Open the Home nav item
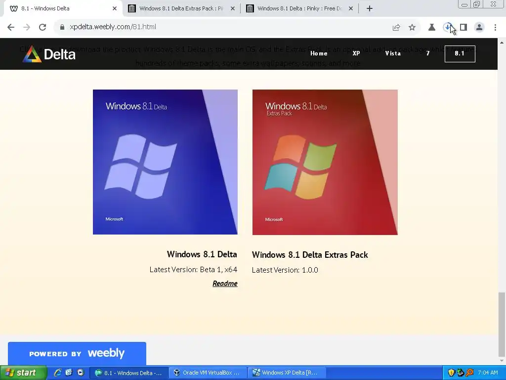This screenshot has height=380, width=506. [319, 53]
